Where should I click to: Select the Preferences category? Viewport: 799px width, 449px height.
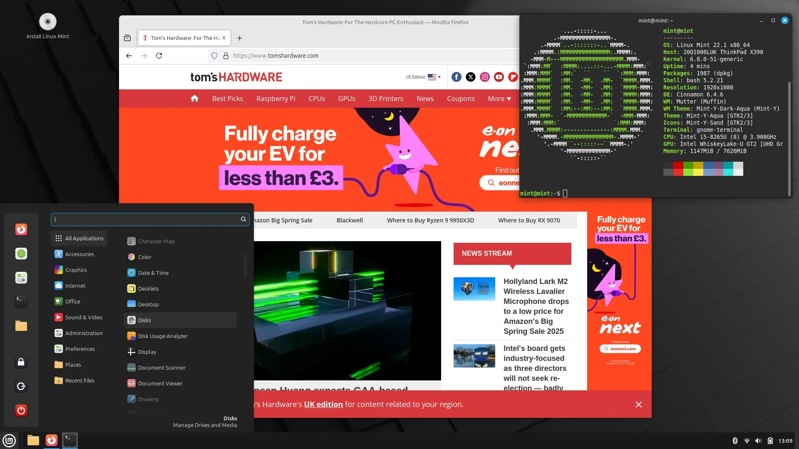coord(79,349)
